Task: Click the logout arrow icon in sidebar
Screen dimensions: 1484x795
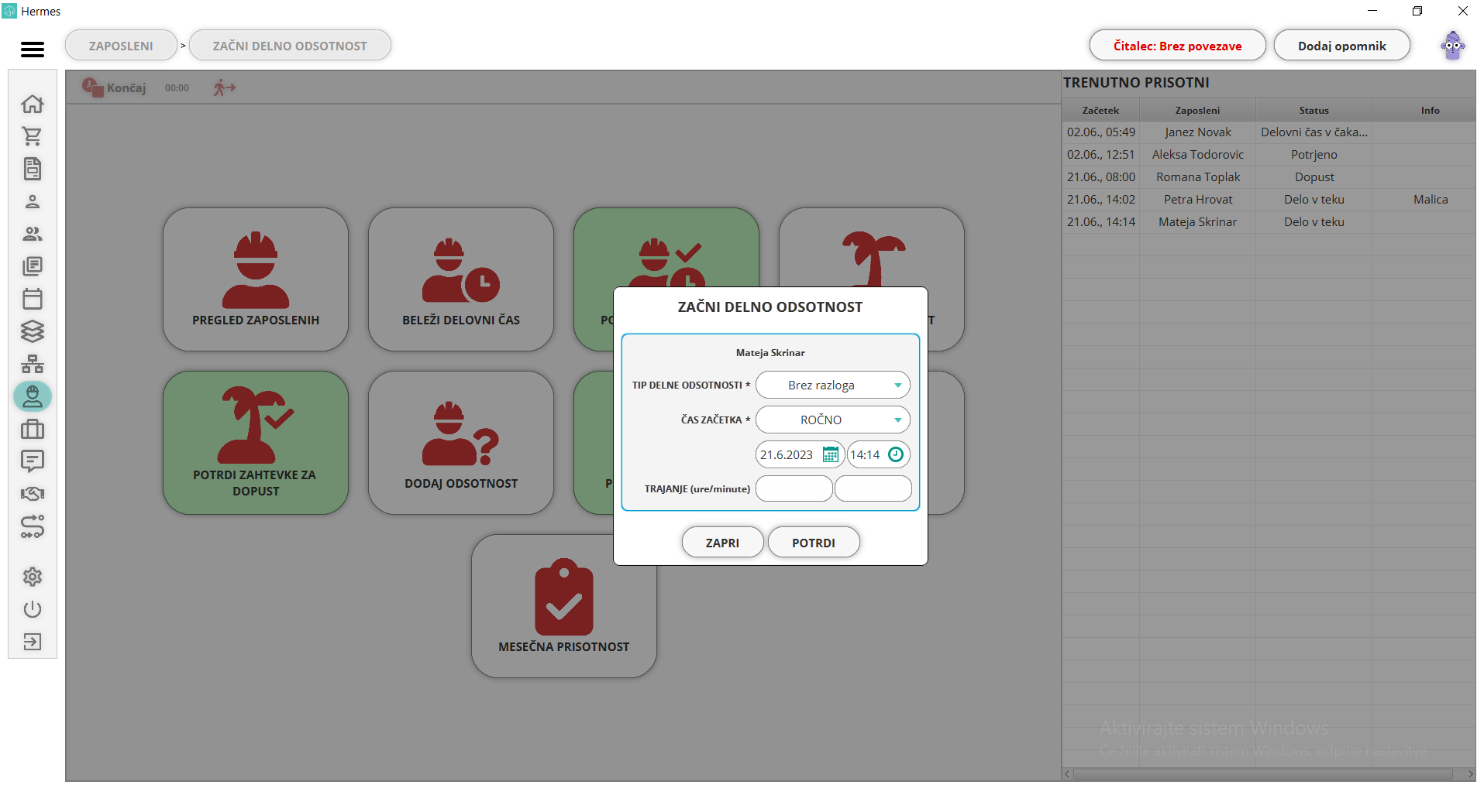Action: (x=33, y=642)
